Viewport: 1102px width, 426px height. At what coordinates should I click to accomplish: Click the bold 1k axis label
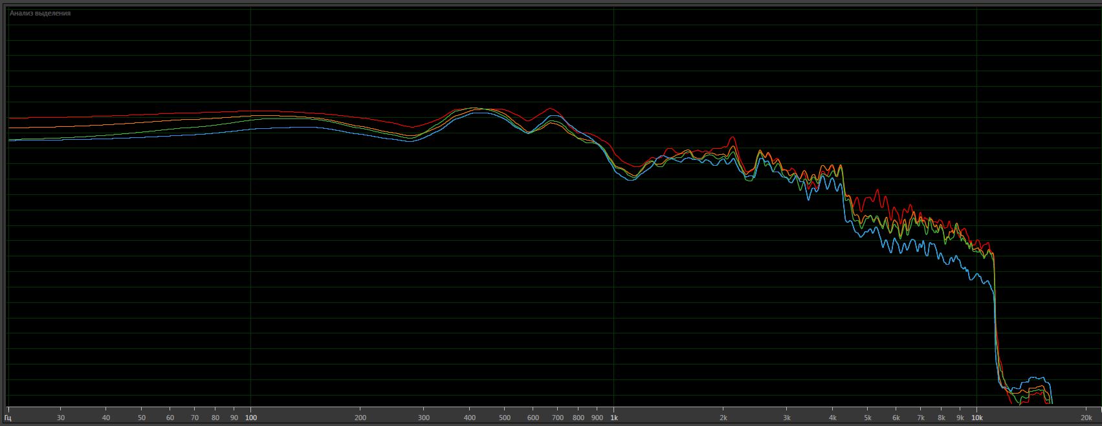(614, 418)
